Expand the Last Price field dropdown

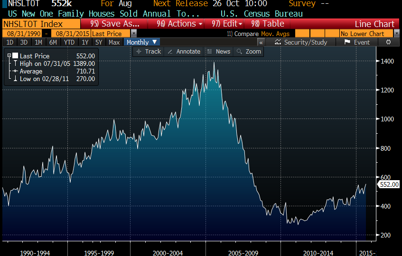[133, 34]
